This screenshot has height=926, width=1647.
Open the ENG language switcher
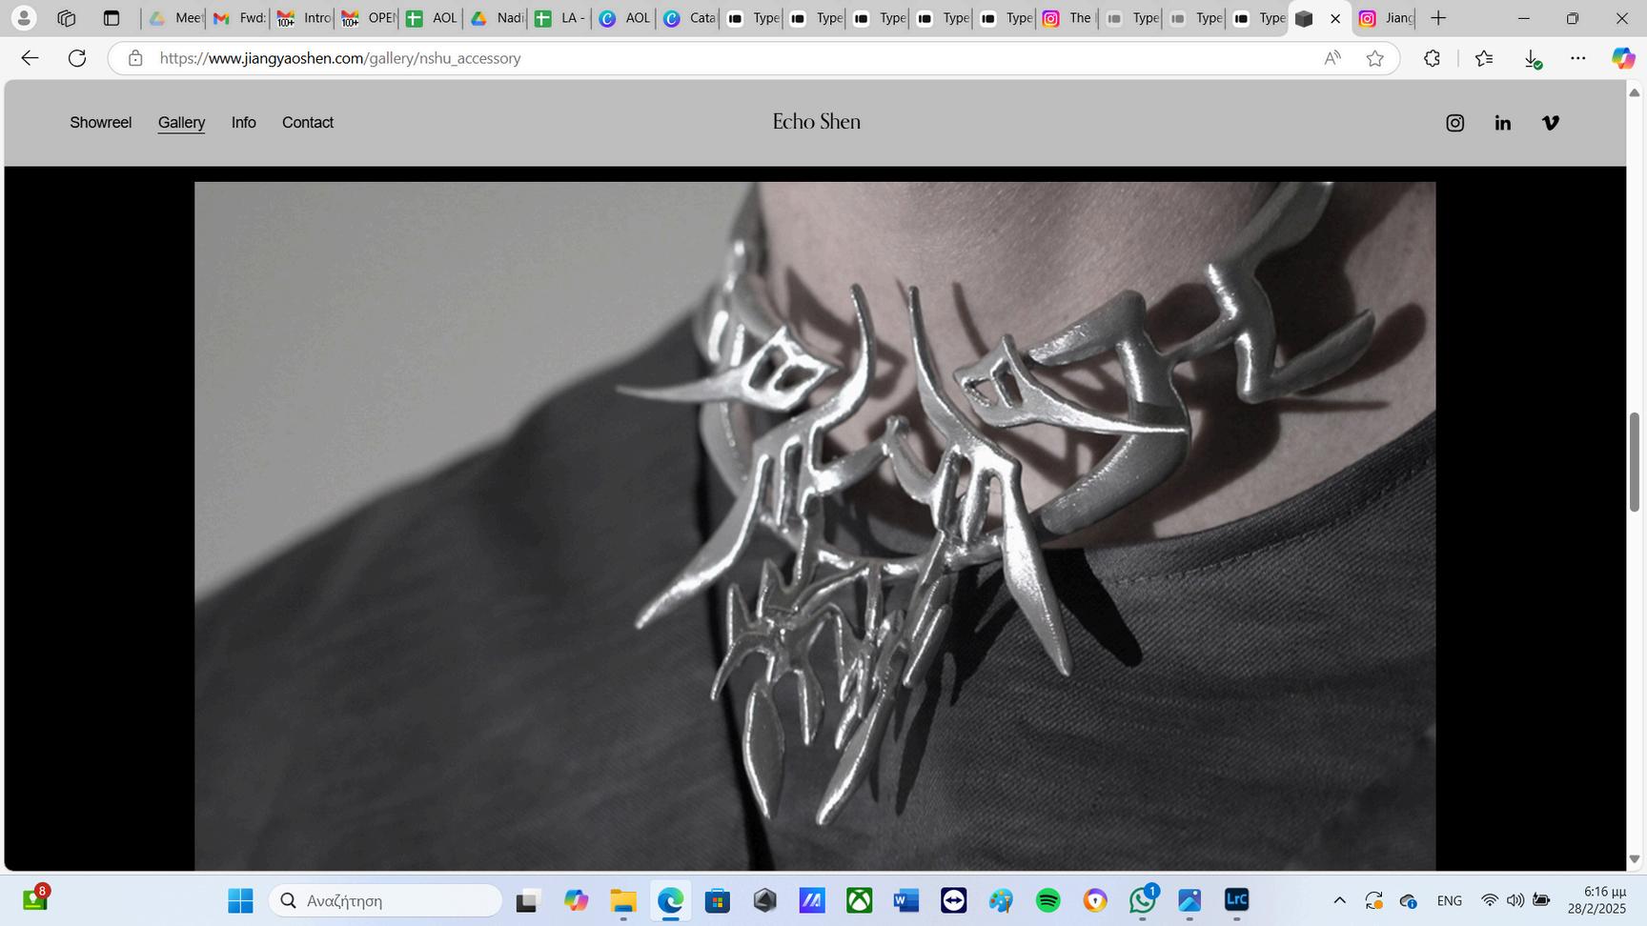[x=1449, y=900]
